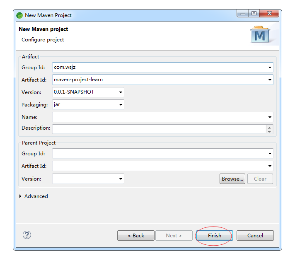This screenshot has height=268, width=295.
Task: Open the Name field dropdown arrow
Action: 270,117
